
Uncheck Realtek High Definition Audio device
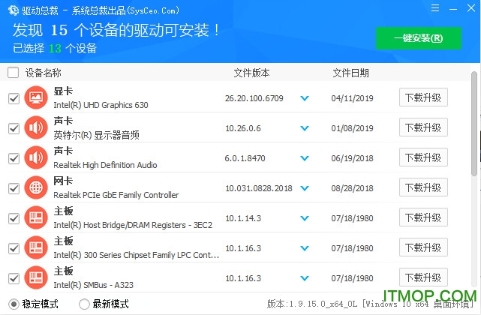tap(14, 158)
